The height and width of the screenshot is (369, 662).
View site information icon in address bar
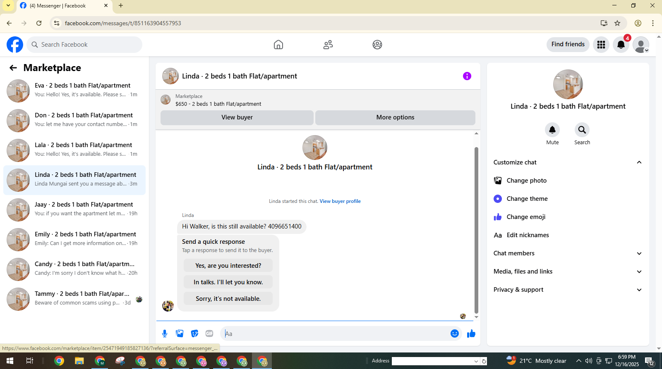point(57,23)
